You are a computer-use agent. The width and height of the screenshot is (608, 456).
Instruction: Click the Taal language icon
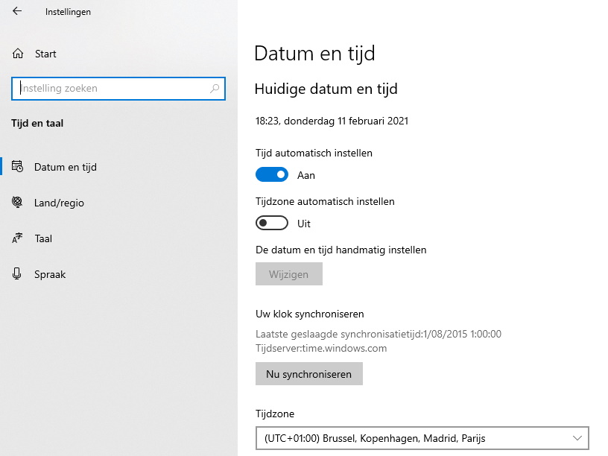[17, 238]
